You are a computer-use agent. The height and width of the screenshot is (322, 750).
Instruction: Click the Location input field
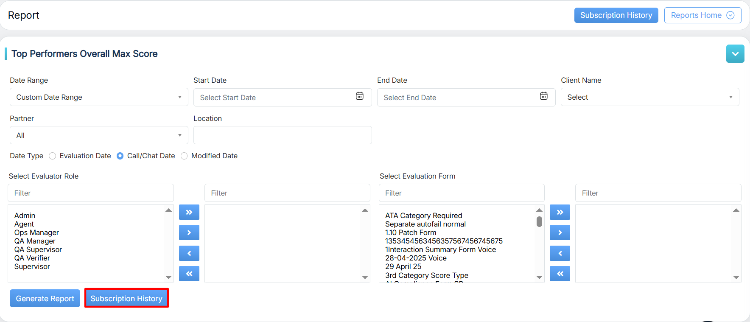[283, 135]
